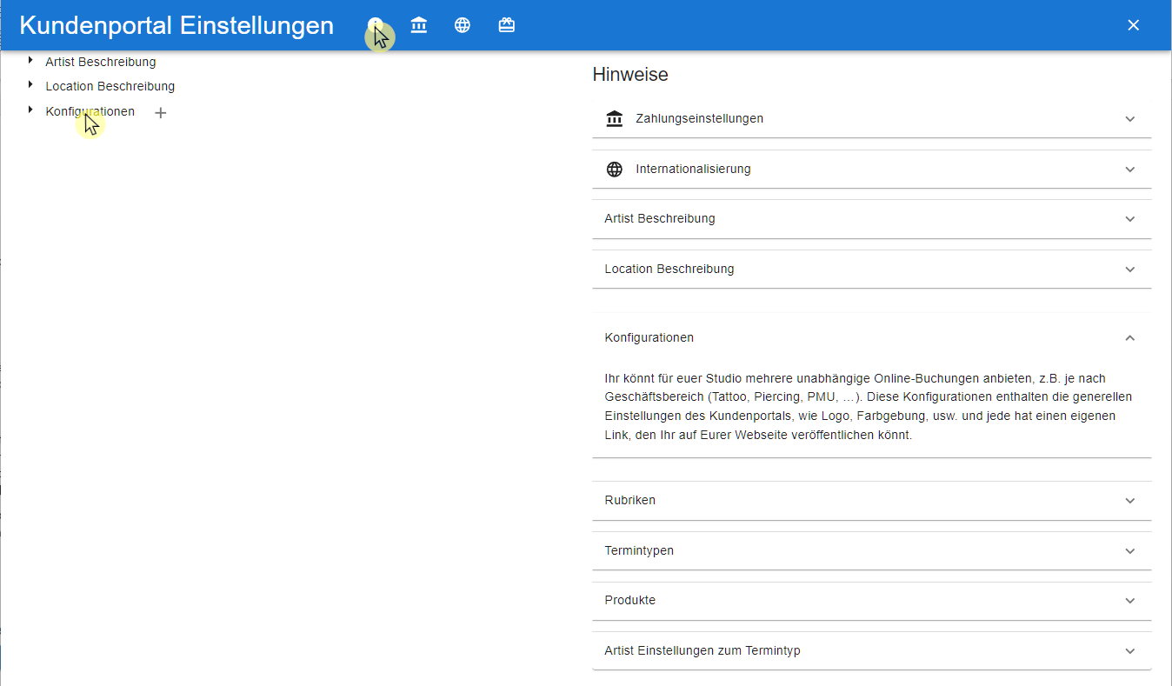Expand Internationalisierung hint with its chevron
1172x686 pixels.
[1129, 169]
